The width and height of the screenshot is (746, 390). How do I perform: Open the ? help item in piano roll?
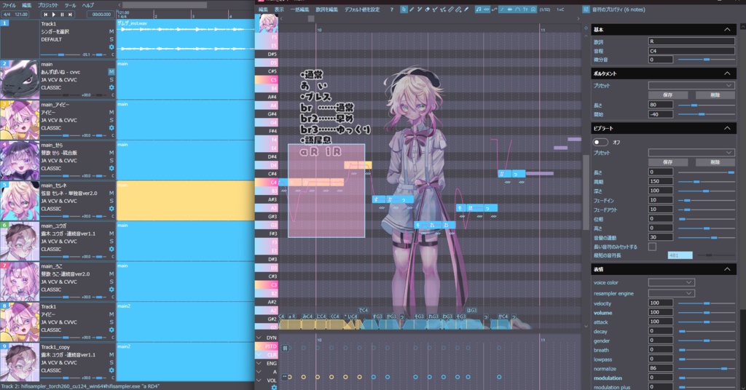(391, 9)
